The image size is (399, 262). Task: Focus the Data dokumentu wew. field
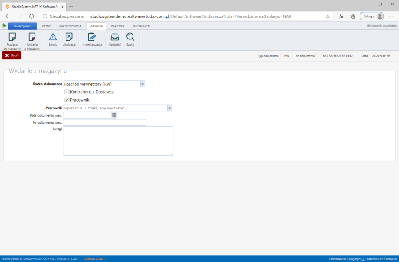pos(87,115)
